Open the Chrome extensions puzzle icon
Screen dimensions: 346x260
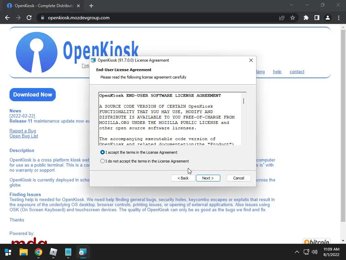click(306, 18)
